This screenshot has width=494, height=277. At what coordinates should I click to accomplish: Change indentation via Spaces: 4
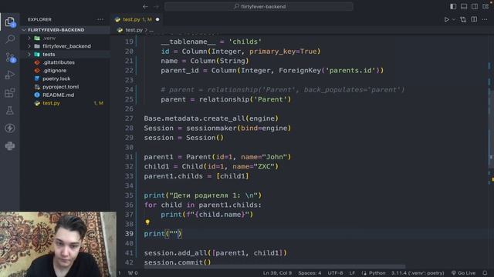click(310, 273)
